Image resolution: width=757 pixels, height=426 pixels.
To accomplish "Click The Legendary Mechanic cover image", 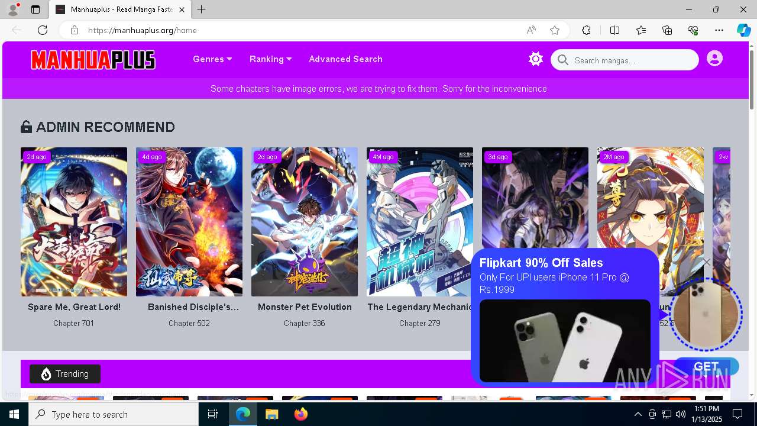I will pos(420,222).
